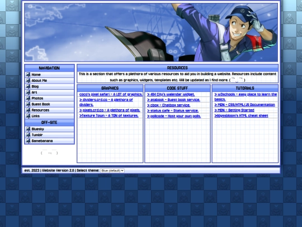
Task: Open MDN CSS/HTML/JS Documentation link
Action: click(244, 105)
